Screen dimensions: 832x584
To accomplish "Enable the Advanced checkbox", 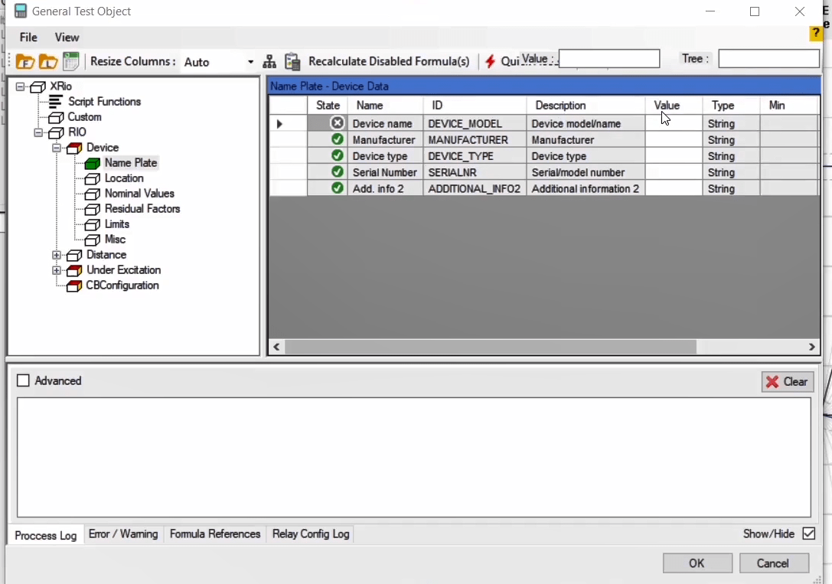I will [23, 381].
